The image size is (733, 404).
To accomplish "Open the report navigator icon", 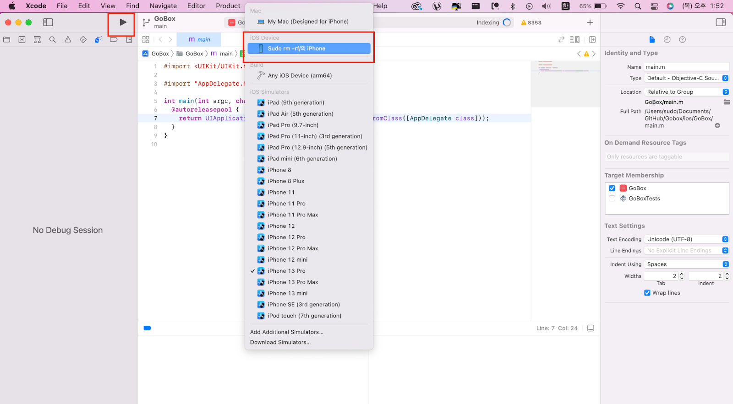I will click(129, 40).
